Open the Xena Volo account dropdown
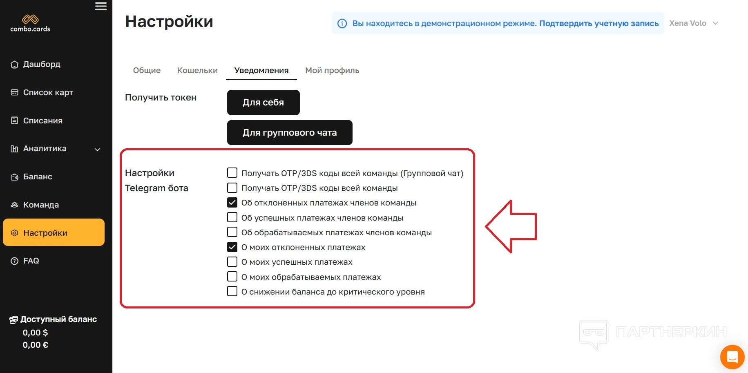The image size is (748, 373). [694, 23]
